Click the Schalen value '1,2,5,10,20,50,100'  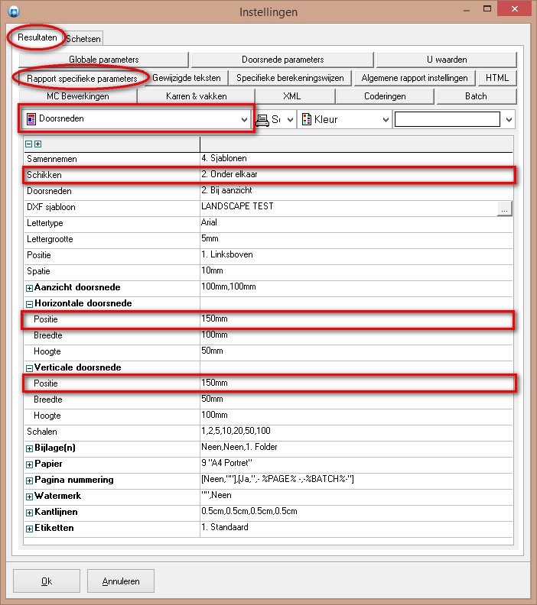(236, 431)
